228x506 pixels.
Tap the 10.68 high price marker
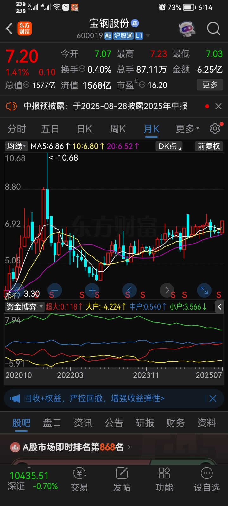[63, 157]
